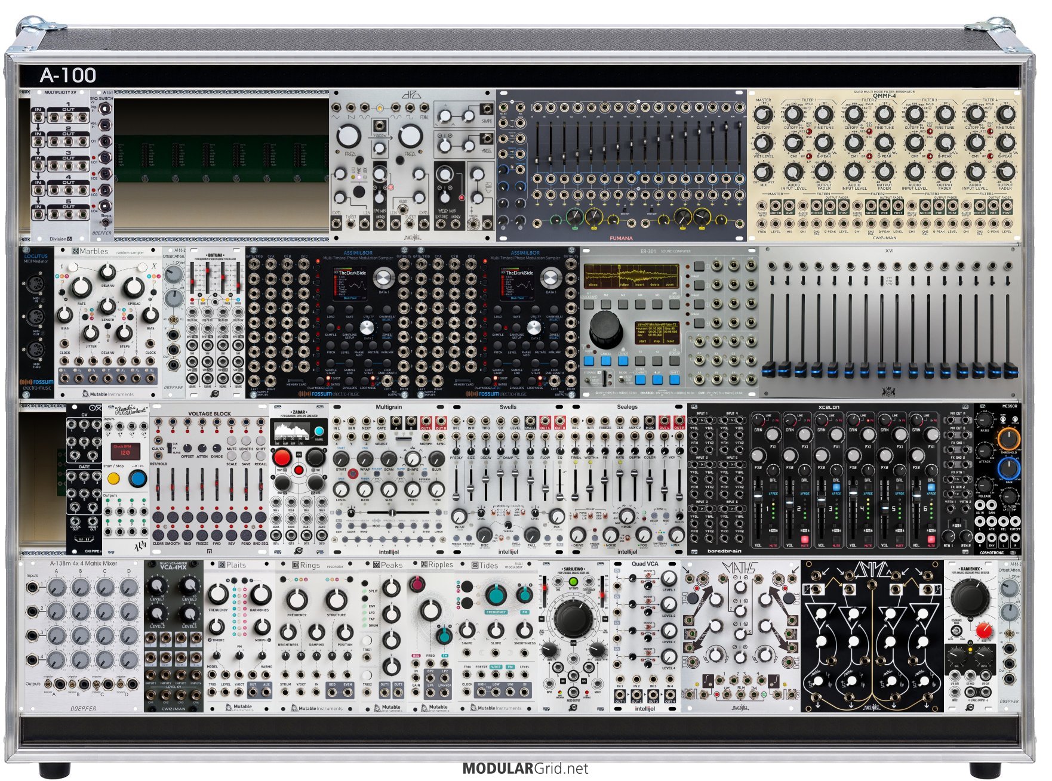Click the TRIG1 button on Peaks
The height and width of the screenshot is (781, 1052).
click(x=367, y=641)
